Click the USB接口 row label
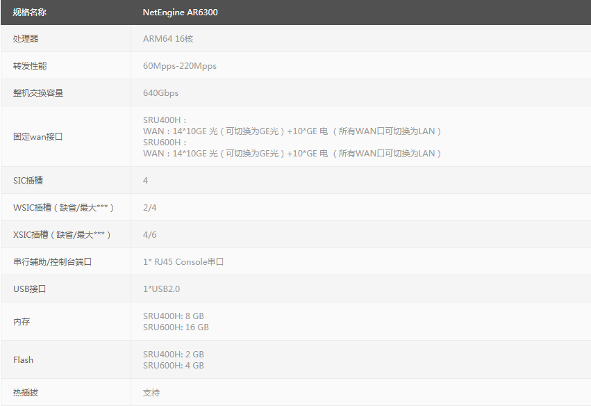This screenshot has width=591, height=406. point(29,289)
